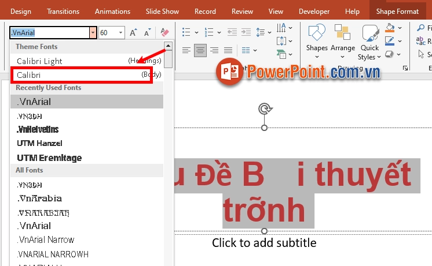Choose .VnArial in Recently Used Fonts
This screenshot has width=432, height=266.
(86, 102)
